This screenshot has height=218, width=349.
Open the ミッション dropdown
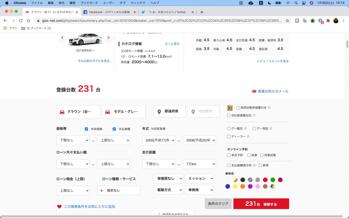point(200,178)
